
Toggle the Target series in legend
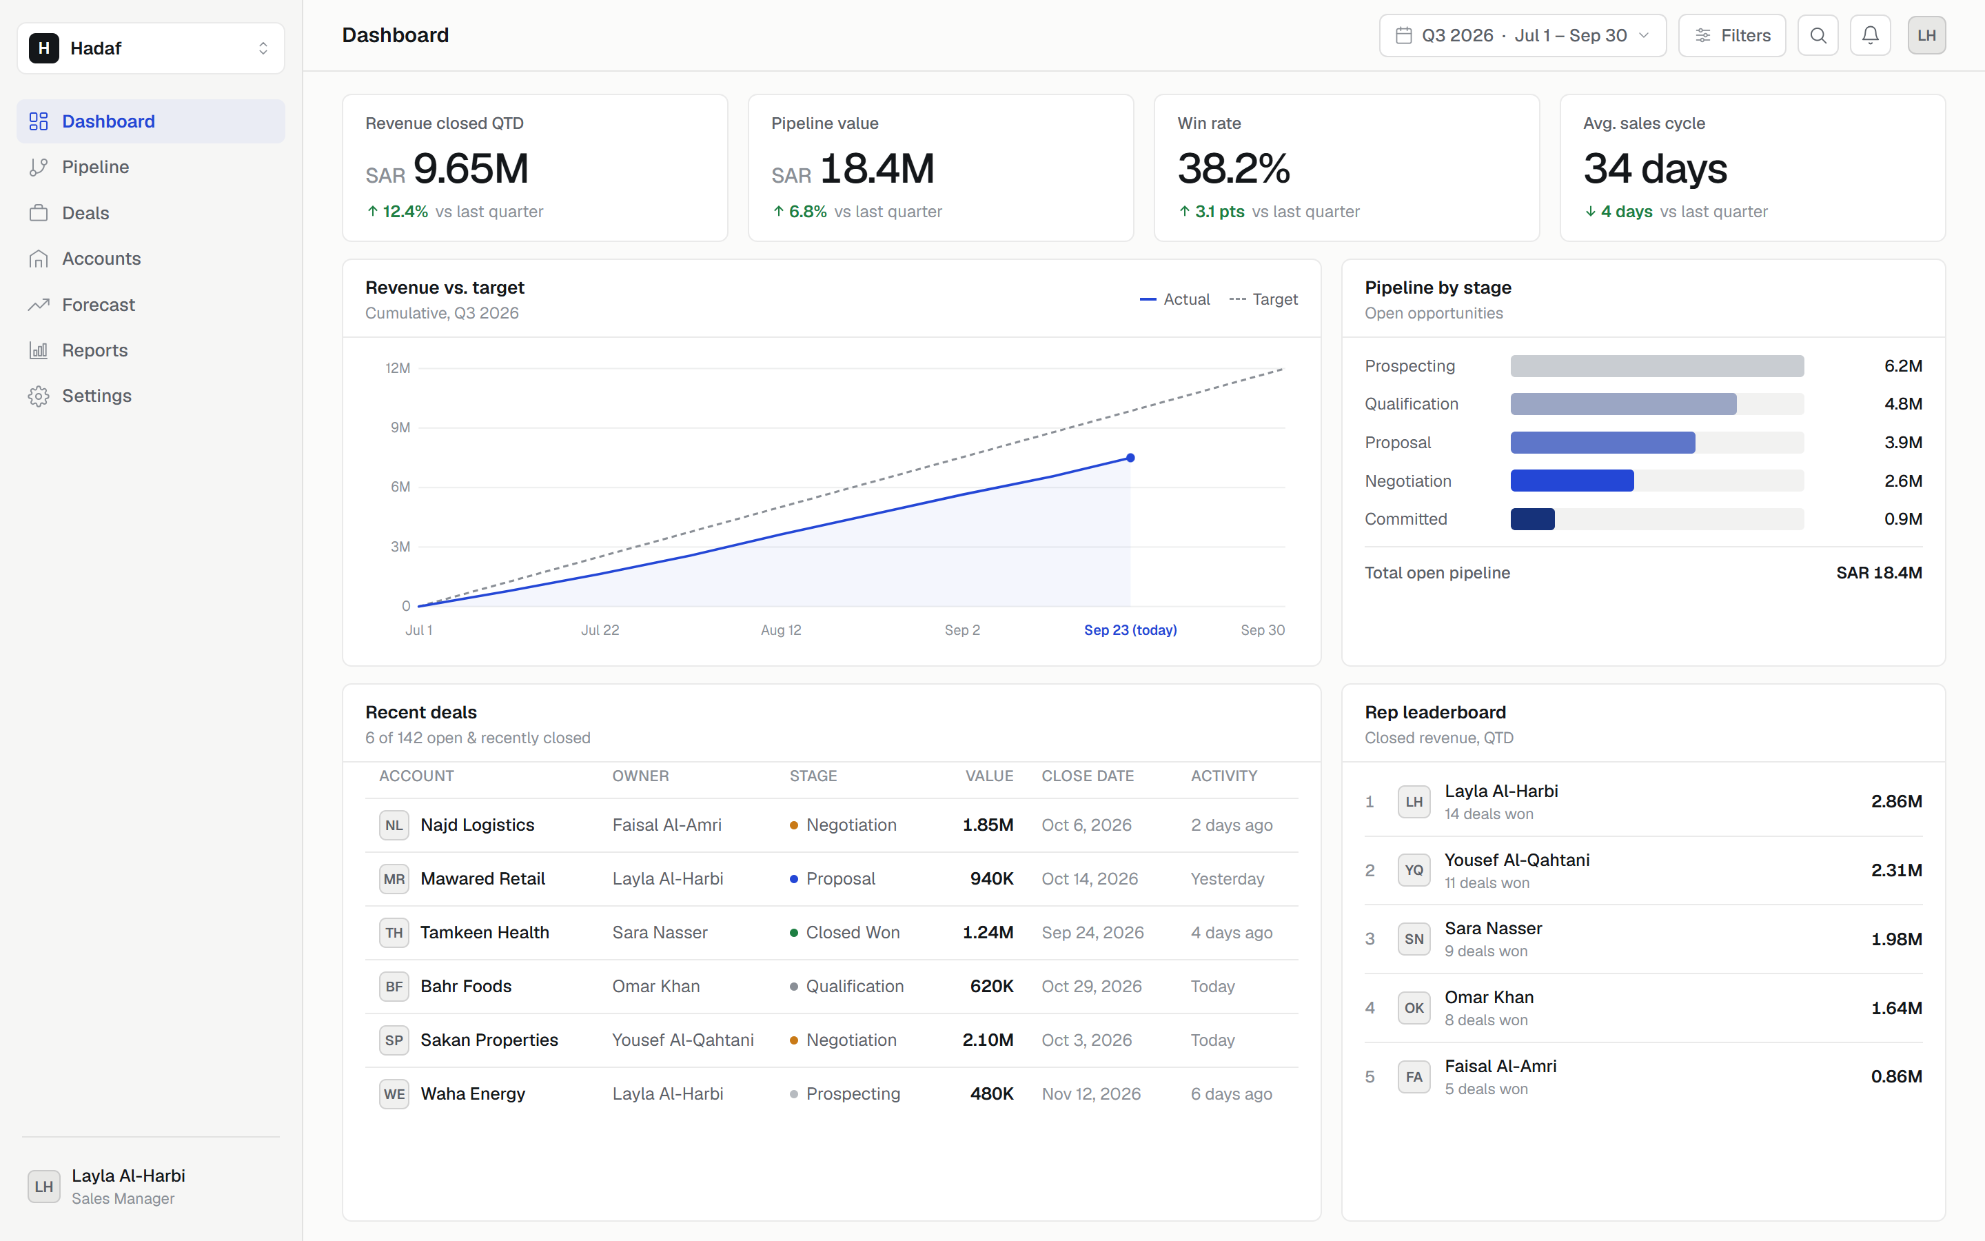coord(1263,300)
